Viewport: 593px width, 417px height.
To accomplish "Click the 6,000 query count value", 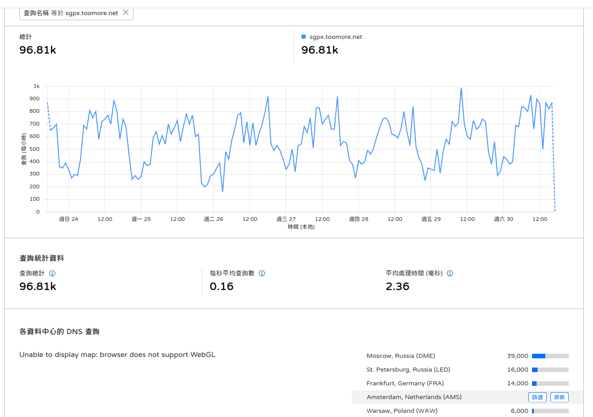I will (x=520, y=411).
